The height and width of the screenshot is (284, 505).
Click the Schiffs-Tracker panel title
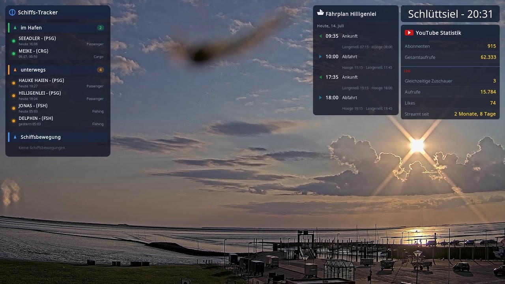click(38, 13)
